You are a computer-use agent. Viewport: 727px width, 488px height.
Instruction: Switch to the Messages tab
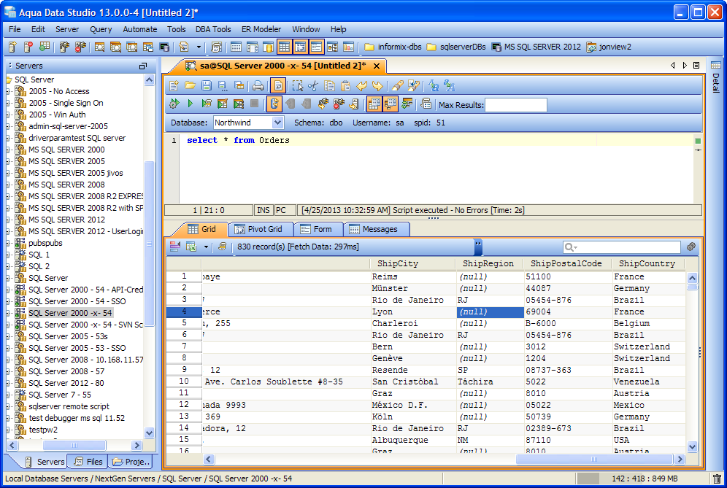[376, 229]
